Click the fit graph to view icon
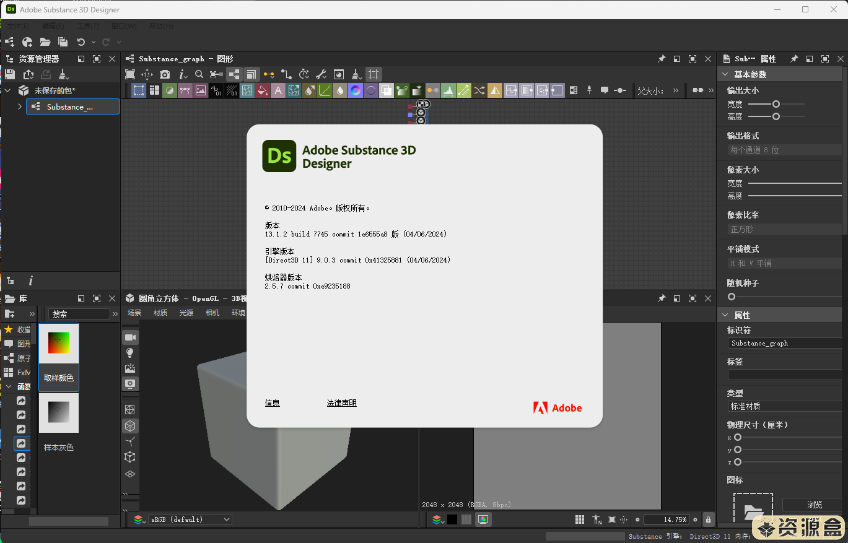The height and width of the screenshot is (543, 848). [130, 74]
